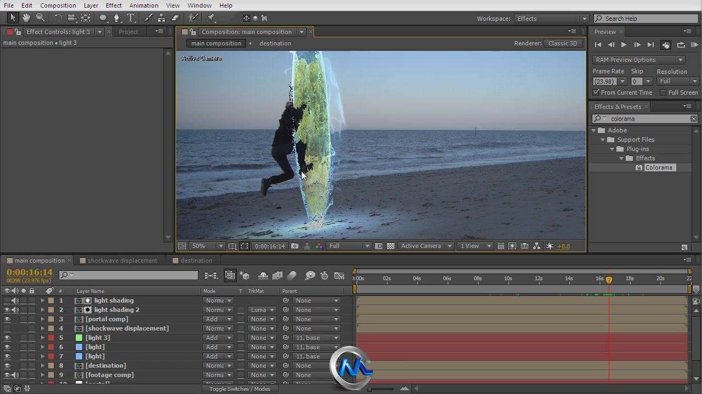Image resolution: width=702 pixels, height=394 pixels.
Task: Open the Resolution Full dropdown in Preview
Action: [677, 81]
